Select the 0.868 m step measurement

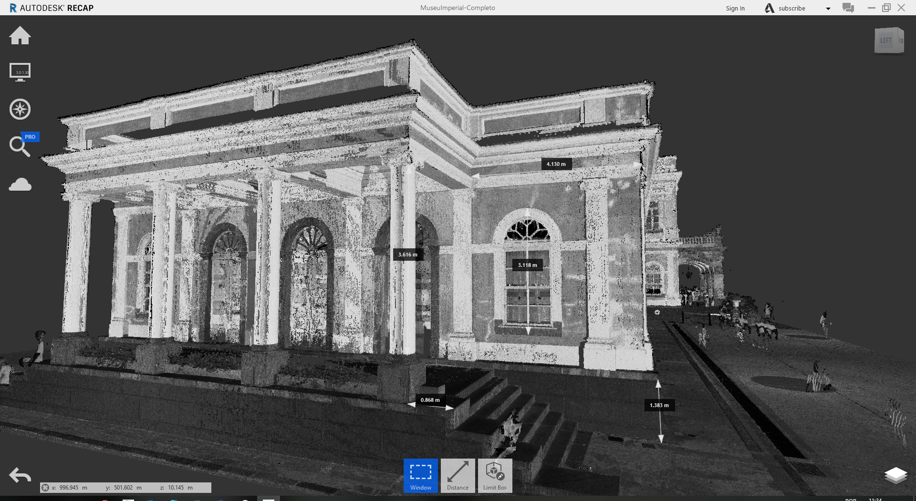[x=430, y=400]
